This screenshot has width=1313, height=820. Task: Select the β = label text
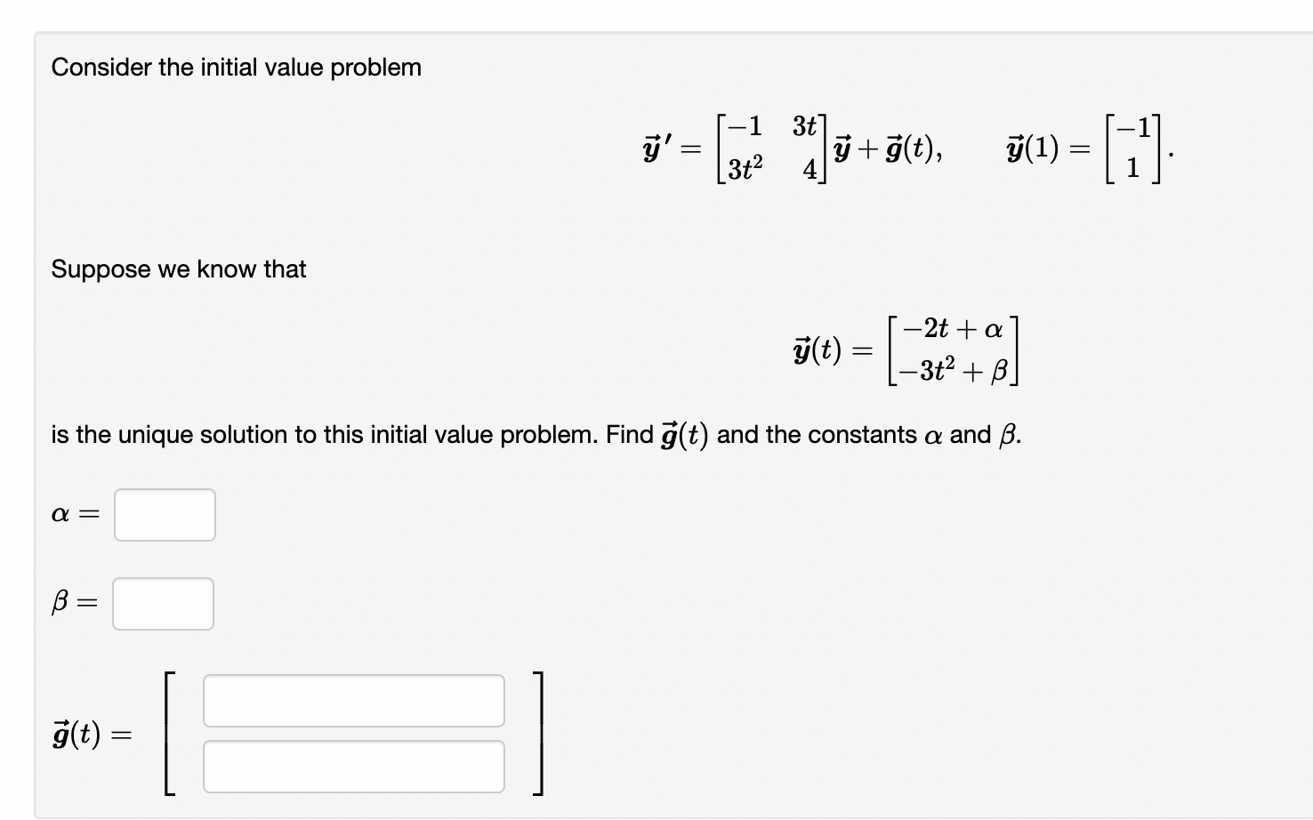click(73, 603)
